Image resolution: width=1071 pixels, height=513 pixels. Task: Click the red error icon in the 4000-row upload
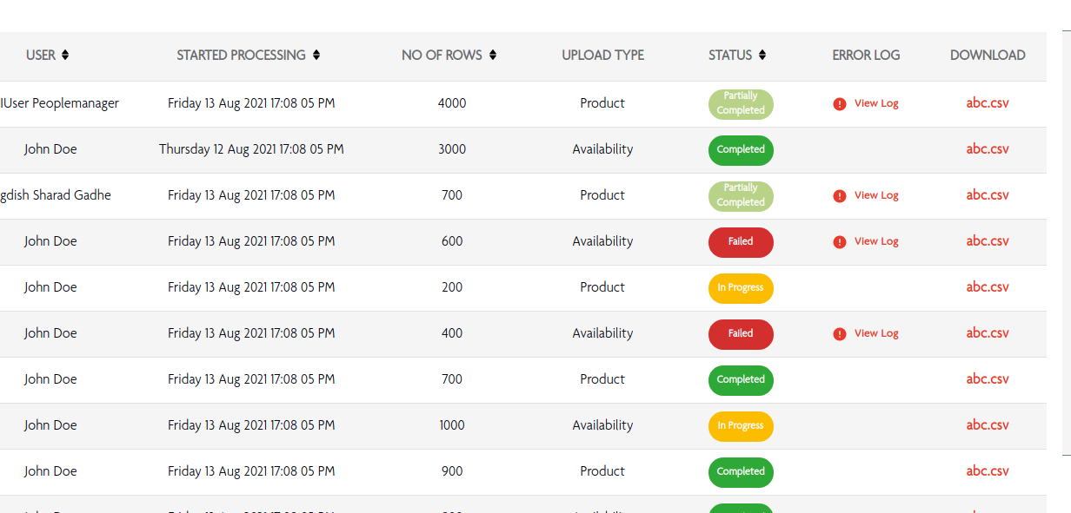coord(840,104)
